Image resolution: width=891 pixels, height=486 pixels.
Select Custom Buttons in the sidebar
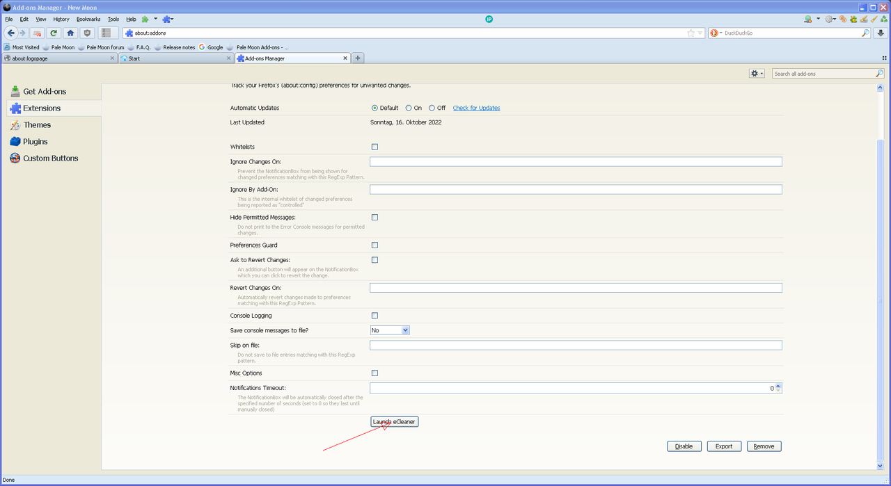click(x=54, y=159)
